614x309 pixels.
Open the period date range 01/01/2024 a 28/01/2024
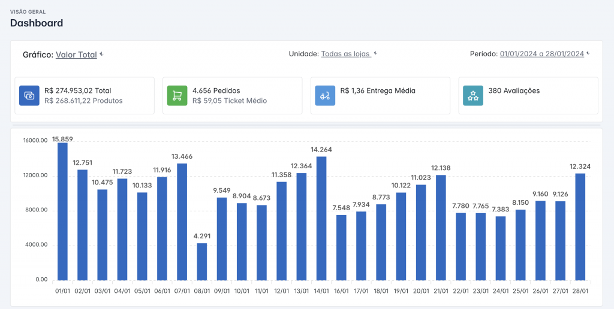pyautogui.click(x=541, y=54)
